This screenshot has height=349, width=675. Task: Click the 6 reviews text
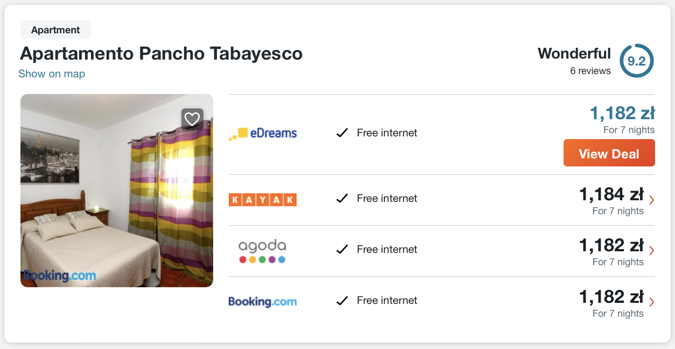click(590, 71)
